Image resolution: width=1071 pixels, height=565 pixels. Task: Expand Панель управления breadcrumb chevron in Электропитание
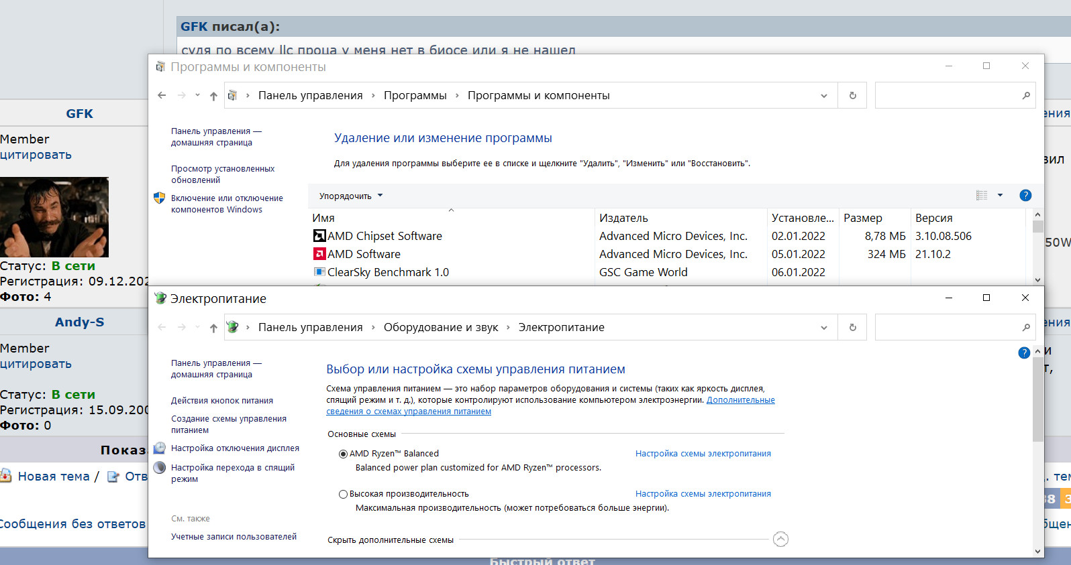[x=373, y=327]
